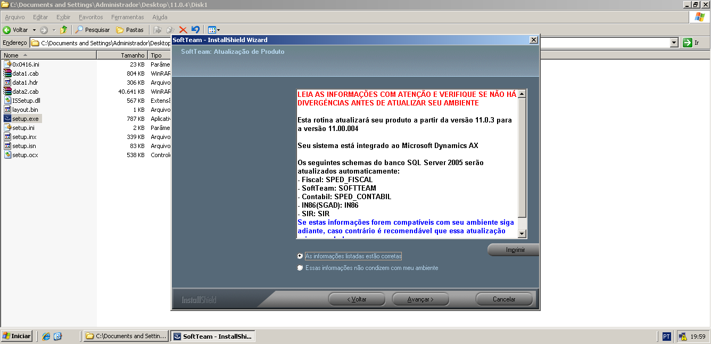Image resolution: width=711 pixels, height=344 pixels.
Task: Select the setup.isn file icon
Action: [7, 146]
